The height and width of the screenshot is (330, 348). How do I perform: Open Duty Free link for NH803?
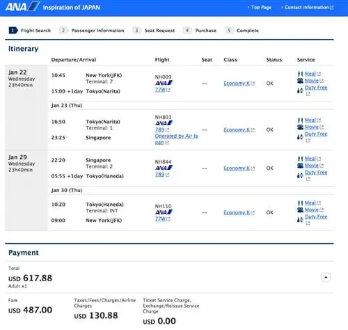click(316, 134)
